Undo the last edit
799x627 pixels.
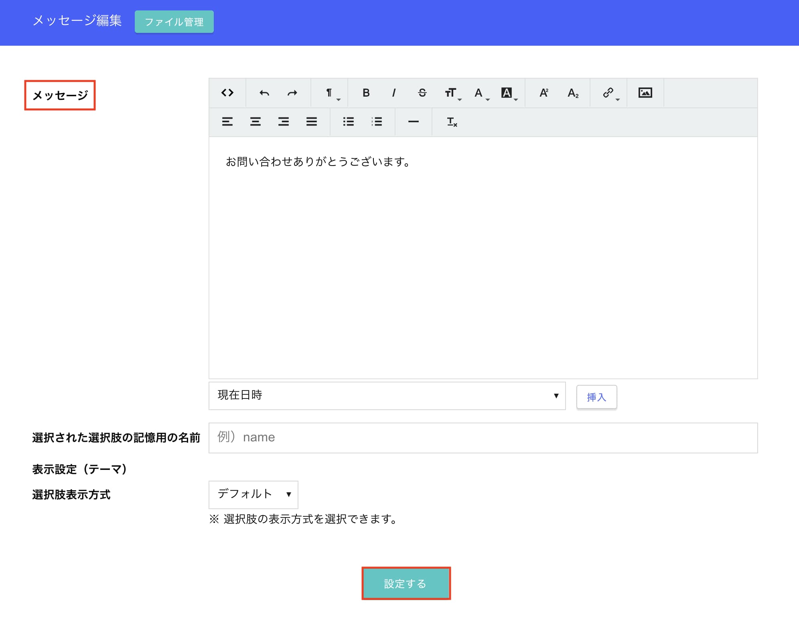tap(264, 93)
